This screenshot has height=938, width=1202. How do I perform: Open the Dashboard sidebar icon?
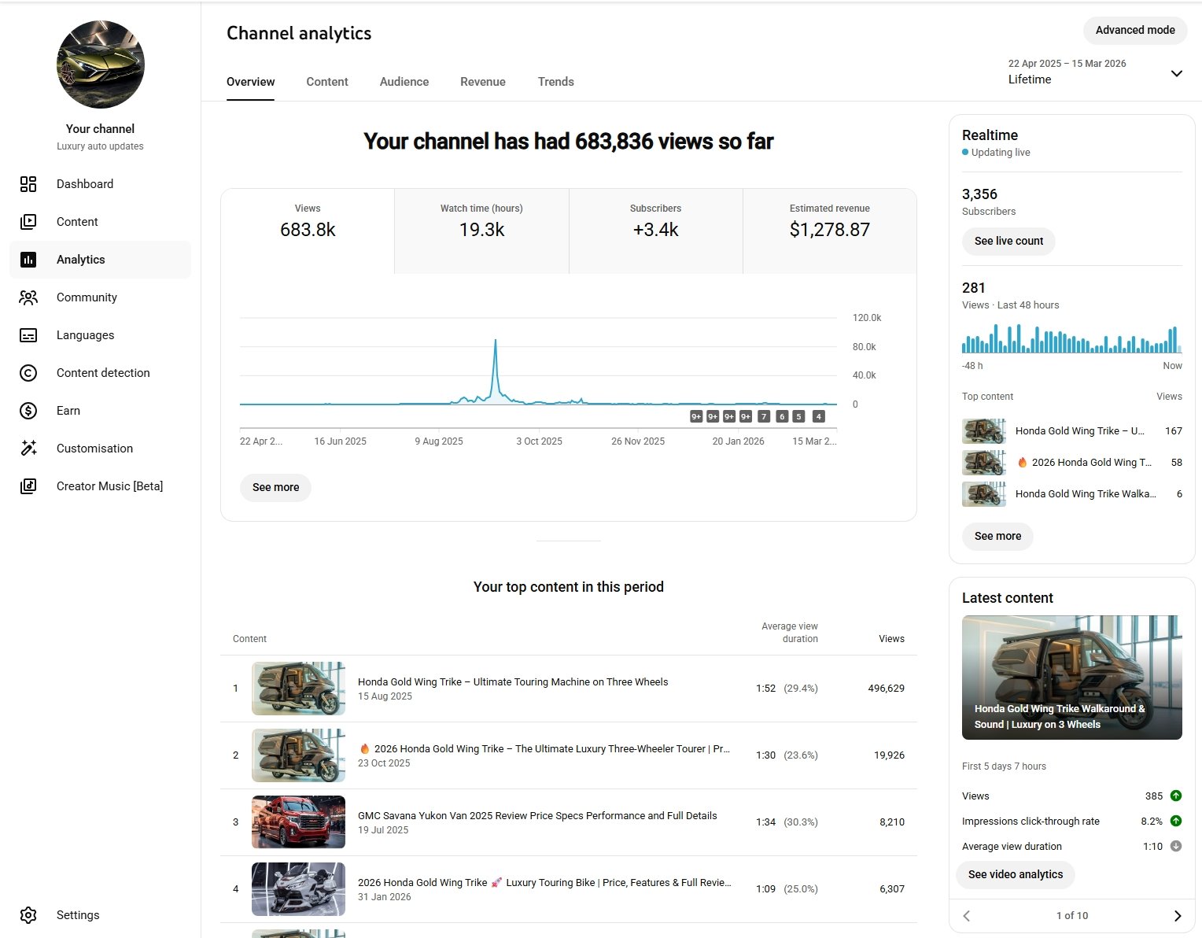(28, 184)
